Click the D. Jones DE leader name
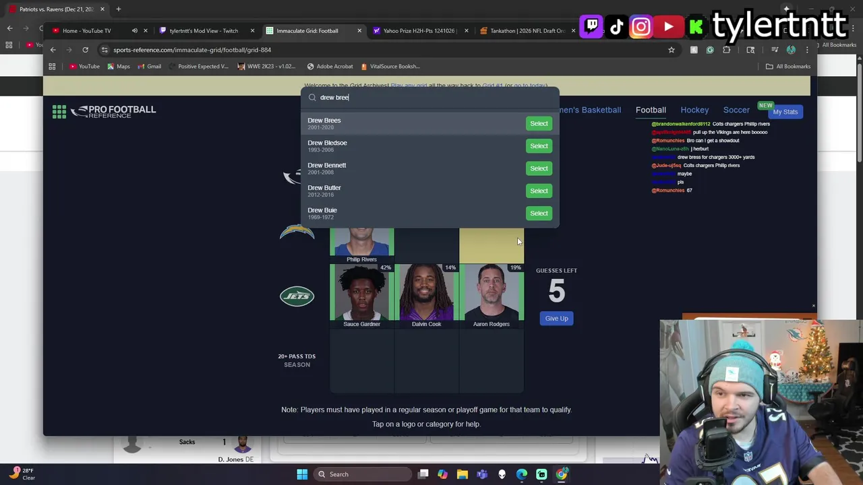The image size is (863, 485). click(x=235, y=459)
